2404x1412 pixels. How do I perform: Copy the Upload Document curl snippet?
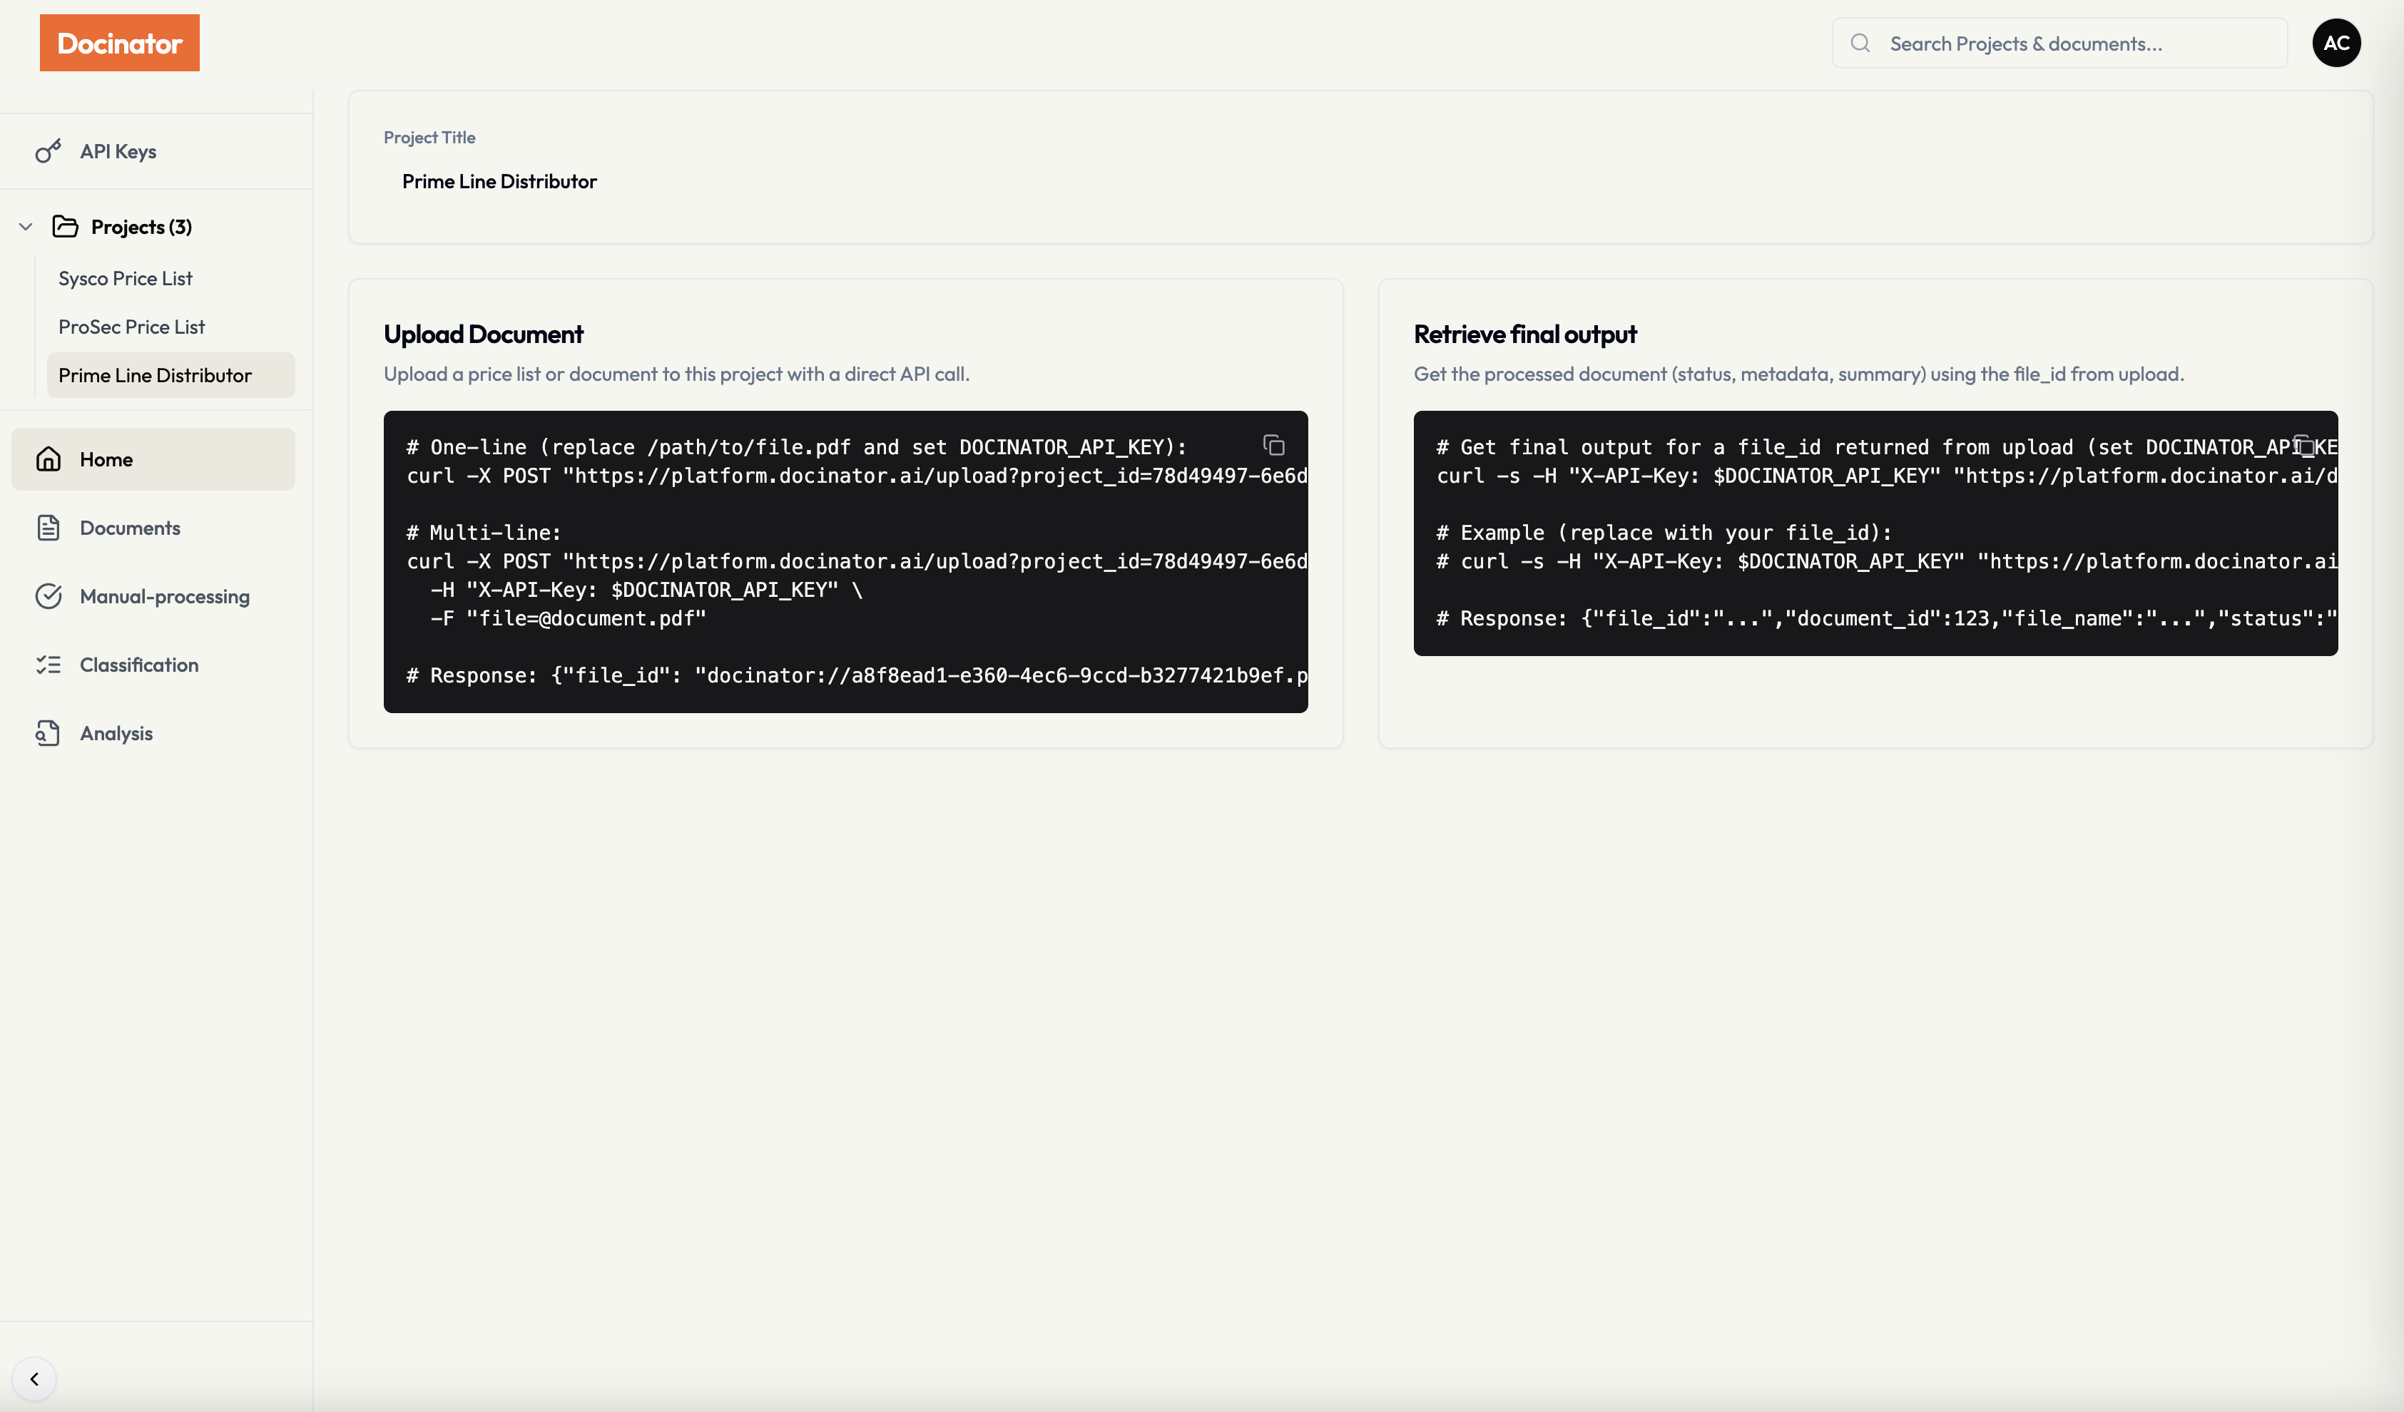point(1273,445)
